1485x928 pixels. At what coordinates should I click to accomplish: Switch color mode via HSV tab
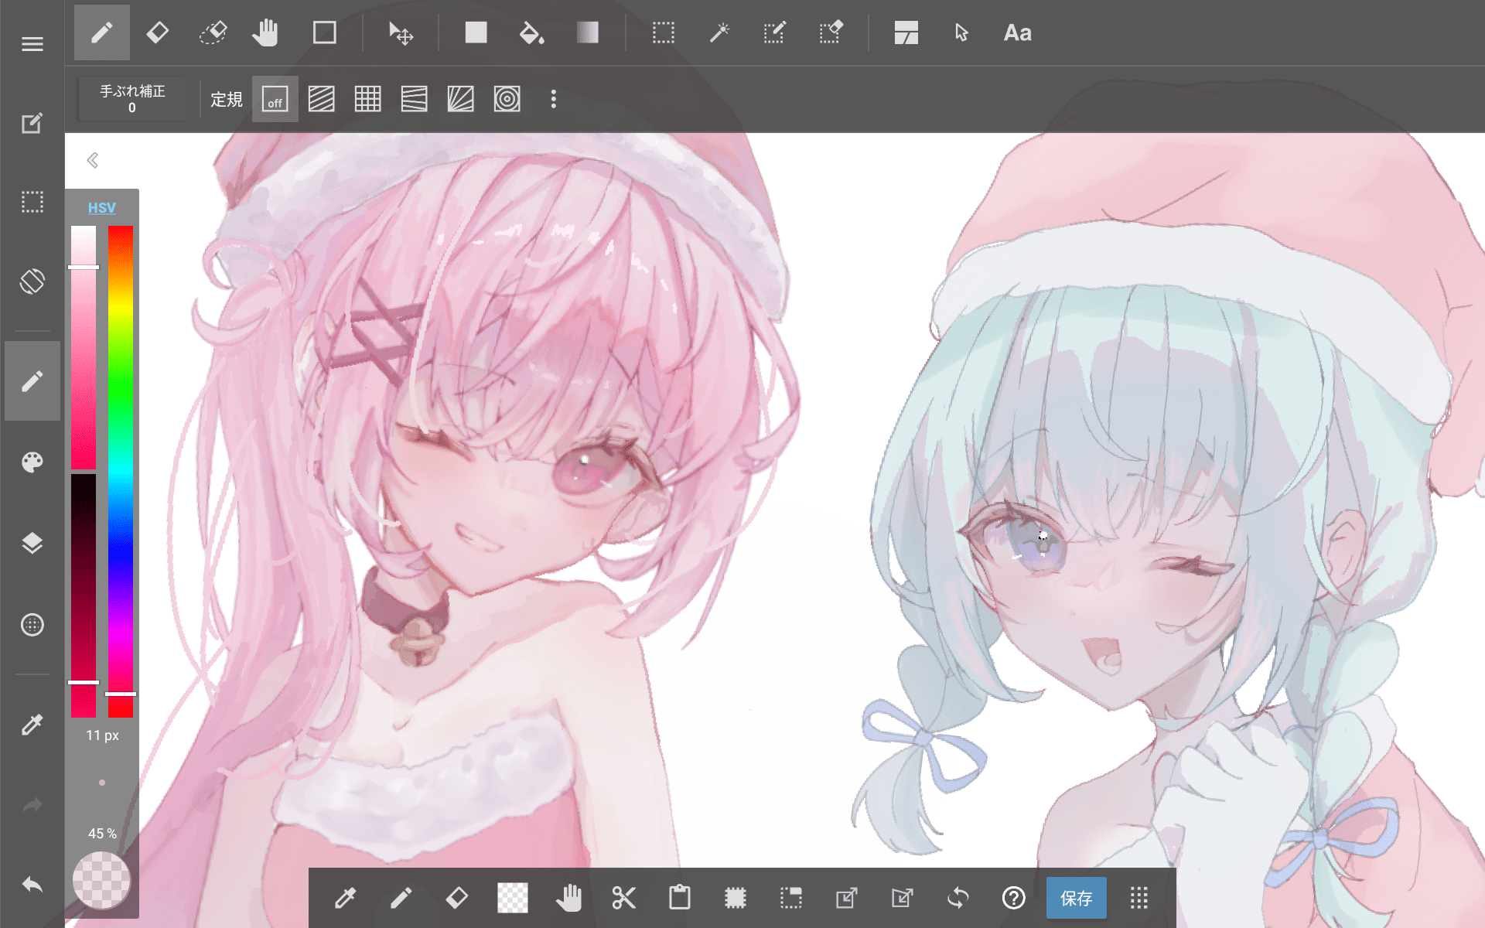point(101,207)
